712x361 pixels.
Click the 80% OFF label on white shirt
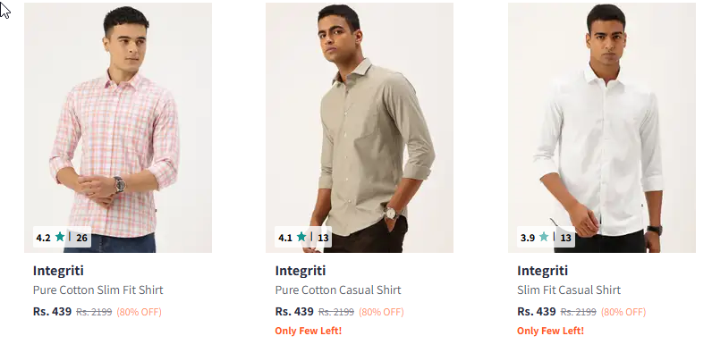coord(623,312)
